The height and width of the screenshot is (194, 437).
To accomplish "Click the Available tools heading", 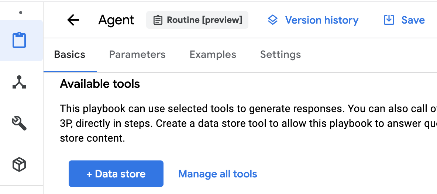I will 100,84.
